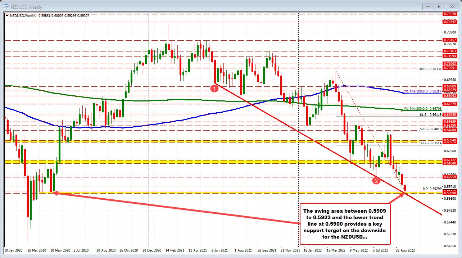Click the 0.62980 price scale value
462x258 pixels.
click(450, 151)
